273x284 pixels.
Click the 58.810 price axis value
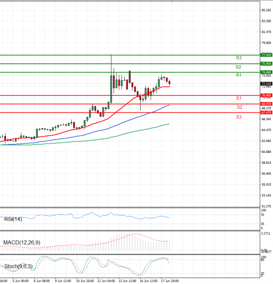tap(266, 163)
